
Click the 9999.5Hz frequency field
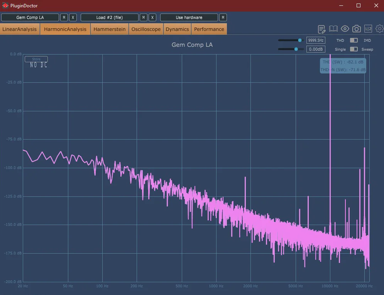click(x=316, y=40)
